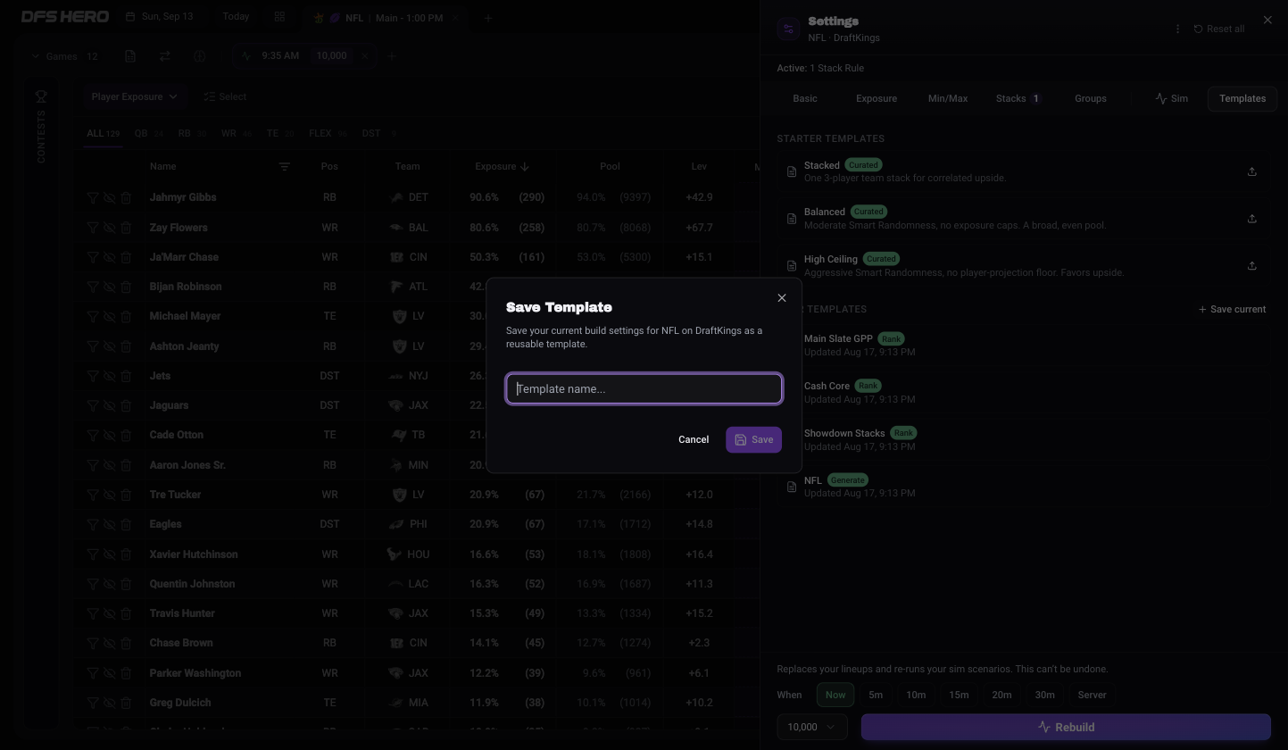Open the Min/Max settings tab

coord(948,98)
